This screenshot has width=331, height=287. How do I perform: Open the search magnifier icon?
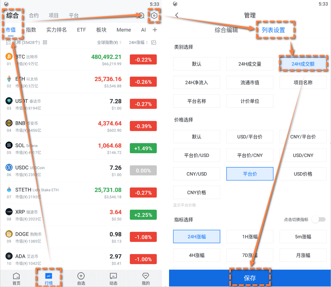point(141,16)
